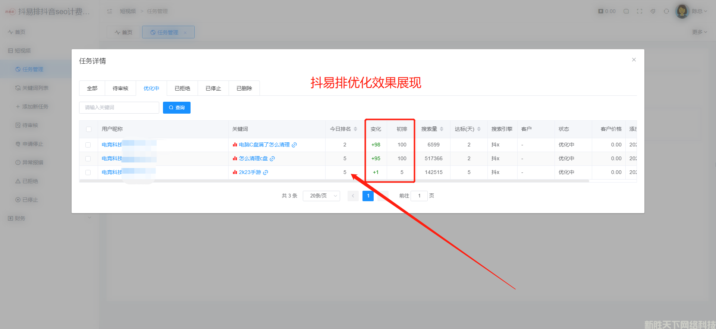Switch to the 待审核 tab
716x329 pixels.
pos(120,88)
